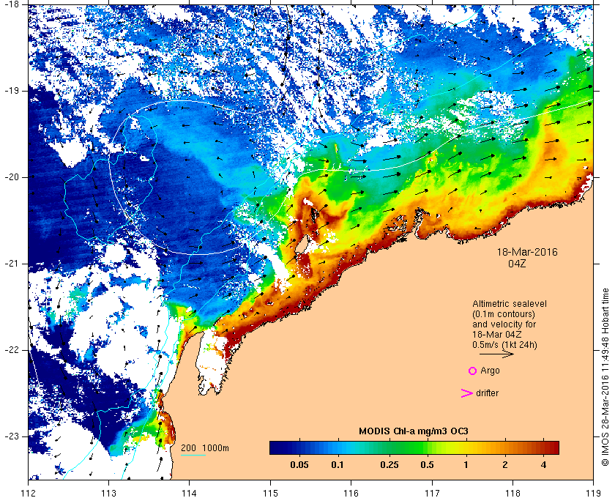This screenshot has height=498, width=615.
Task: Click the colorbar tick label '2'
Action: (x=504, y=465)
